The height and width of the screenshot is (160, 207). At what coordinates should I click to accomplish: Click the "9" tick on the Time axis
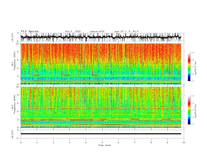point(167,142)
